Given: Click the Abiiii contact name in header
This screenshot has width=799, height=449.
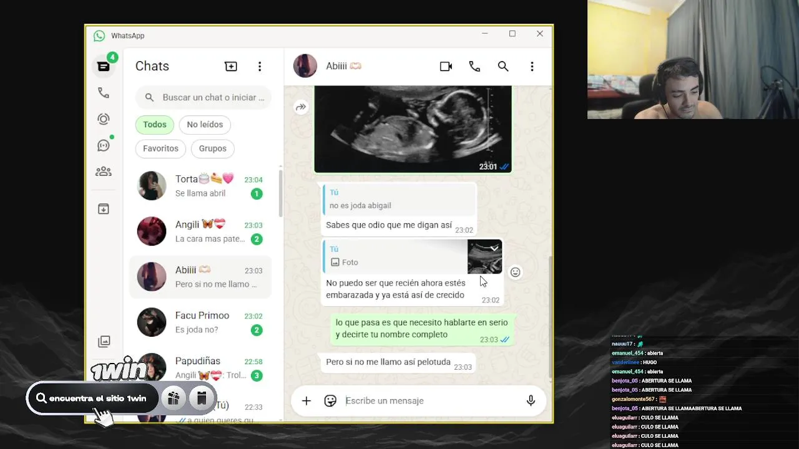Looking at the screenshot, I should click(x=343, y=66).
